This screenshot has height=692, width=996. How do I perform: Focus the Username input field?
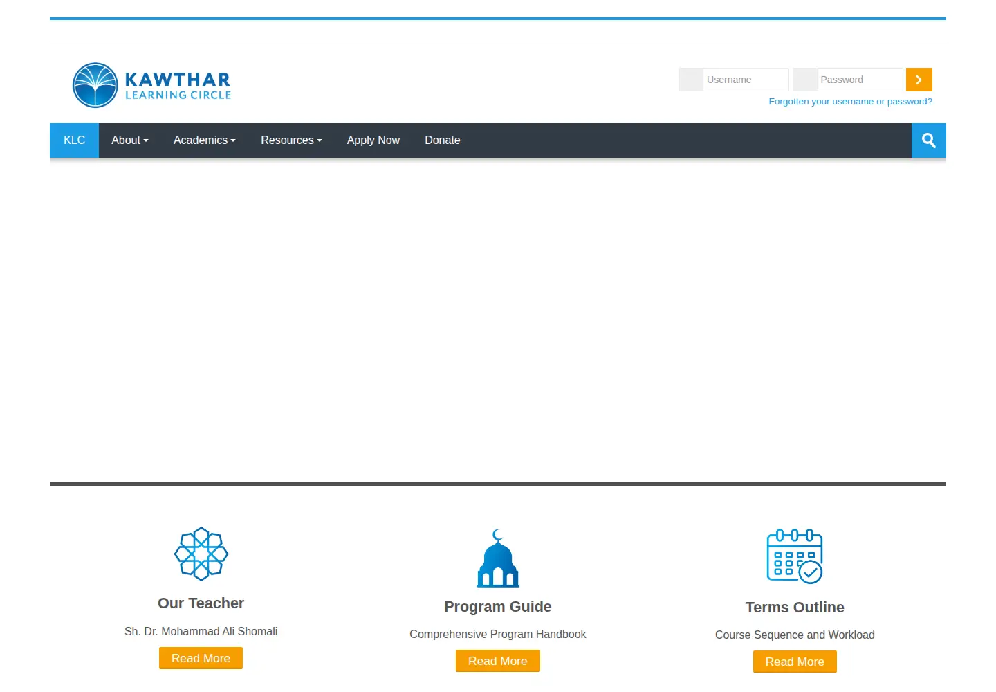(x=746, y=80)
